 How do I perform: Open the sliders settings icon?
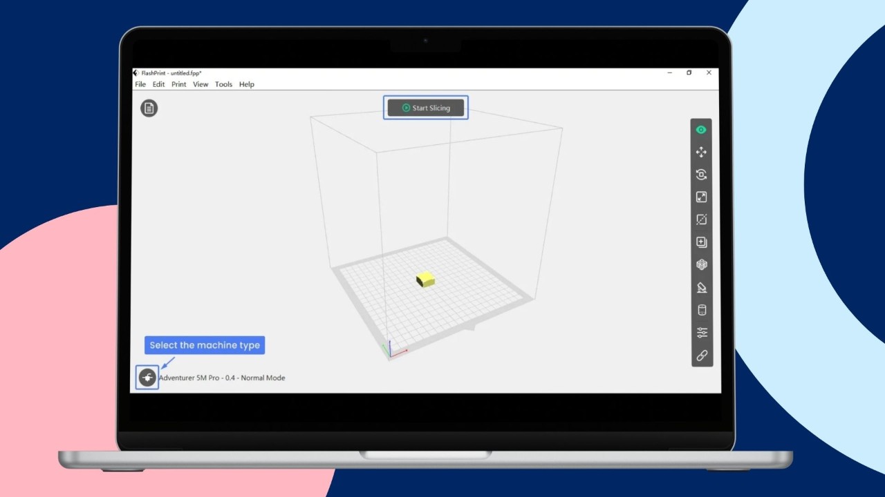pos(701,333)
